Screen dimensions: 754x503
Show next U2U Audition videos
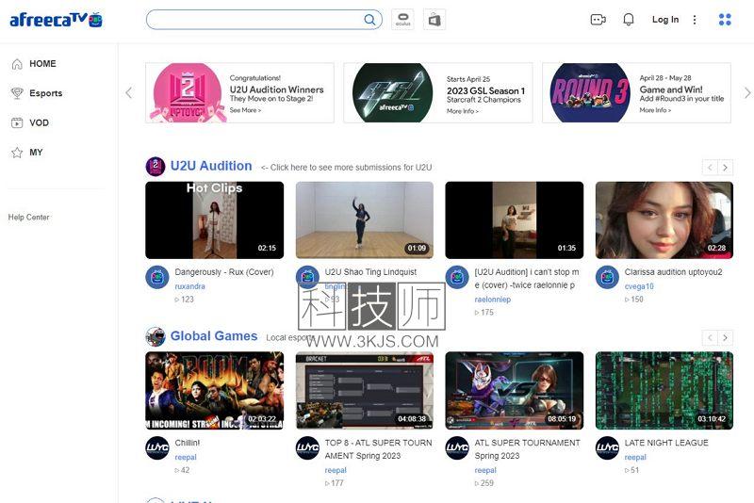click(x=725, y=167)
